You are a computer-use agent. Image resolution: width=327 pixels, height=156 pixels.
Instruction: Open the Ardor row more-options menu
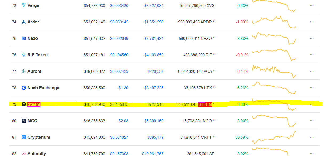pos(312,22)
